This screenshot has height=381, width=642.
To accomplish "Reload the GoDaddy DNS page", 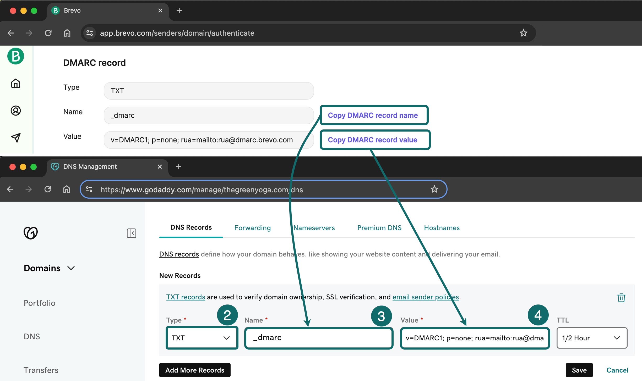I will point(48,189).
